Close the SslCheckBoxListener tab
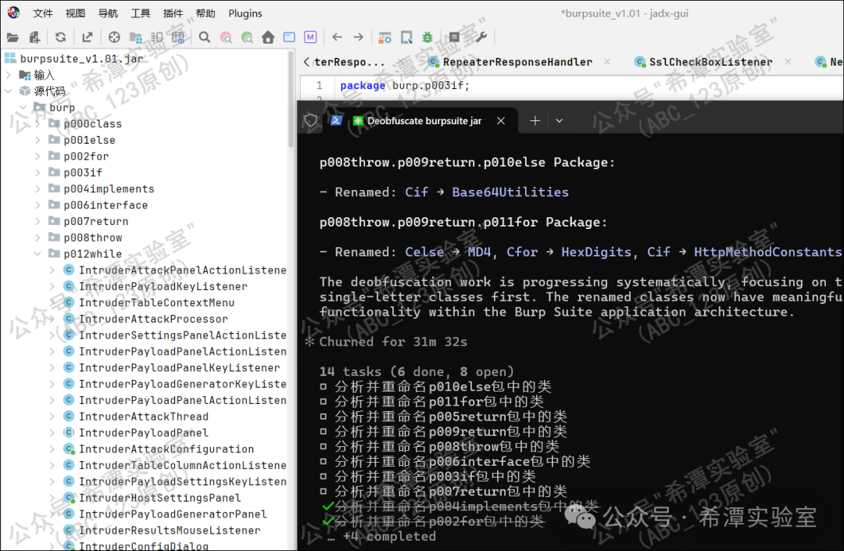844x551 pixels. pos(788,62)
